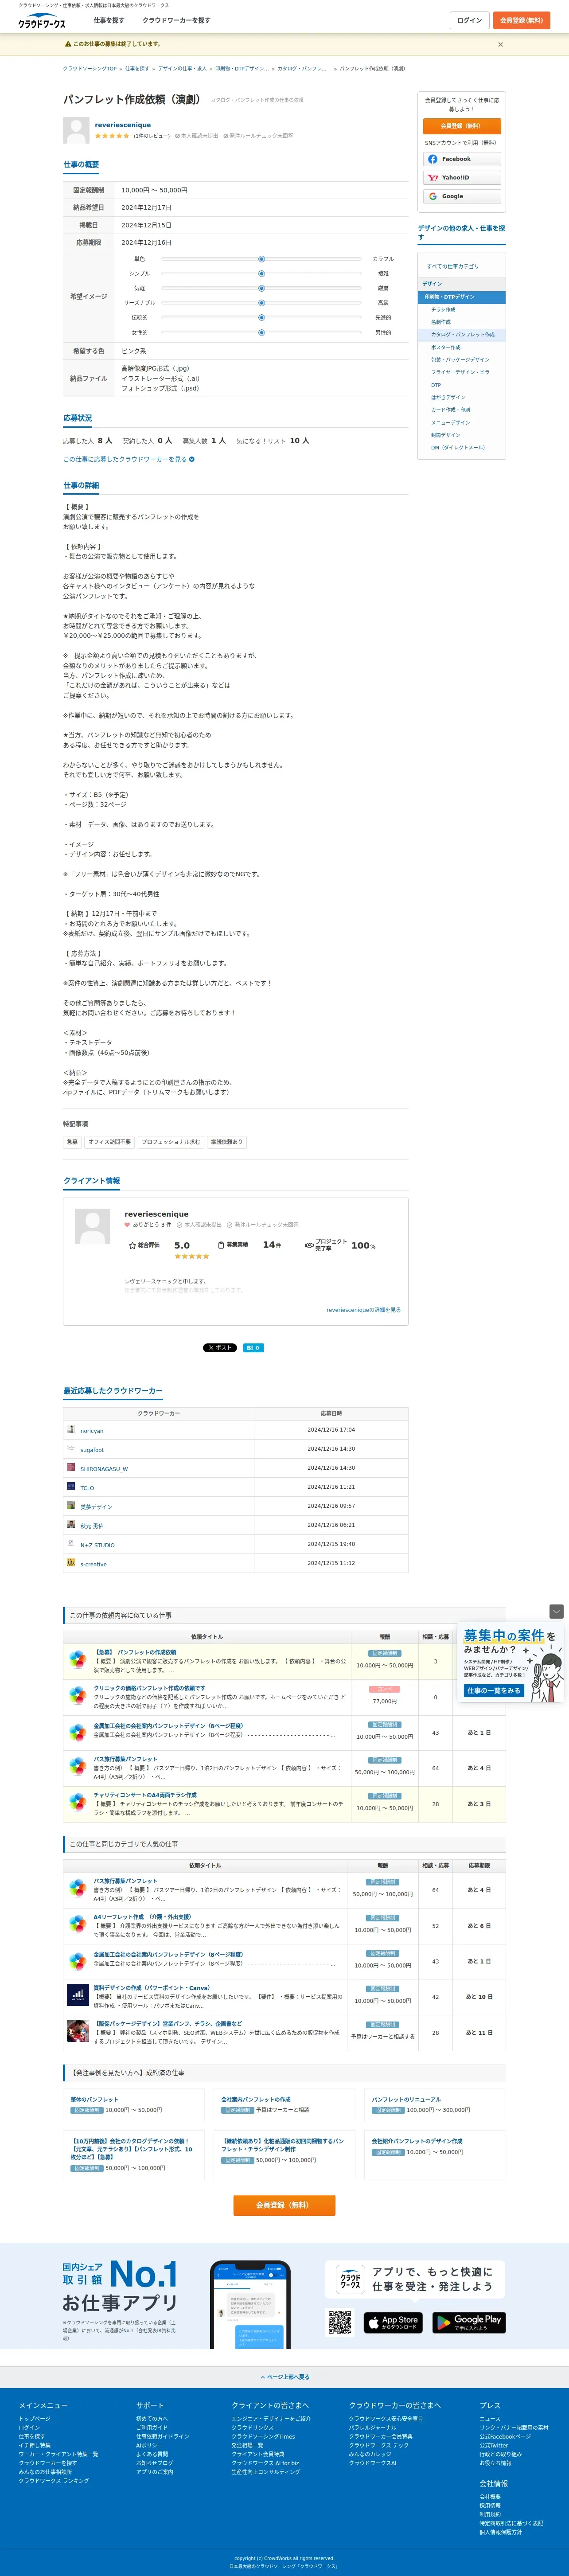This screenshot has height=2576, width=569.
Task: Click thumbnail of 資料デザインの作成 job
Action: coord(77,1995)
